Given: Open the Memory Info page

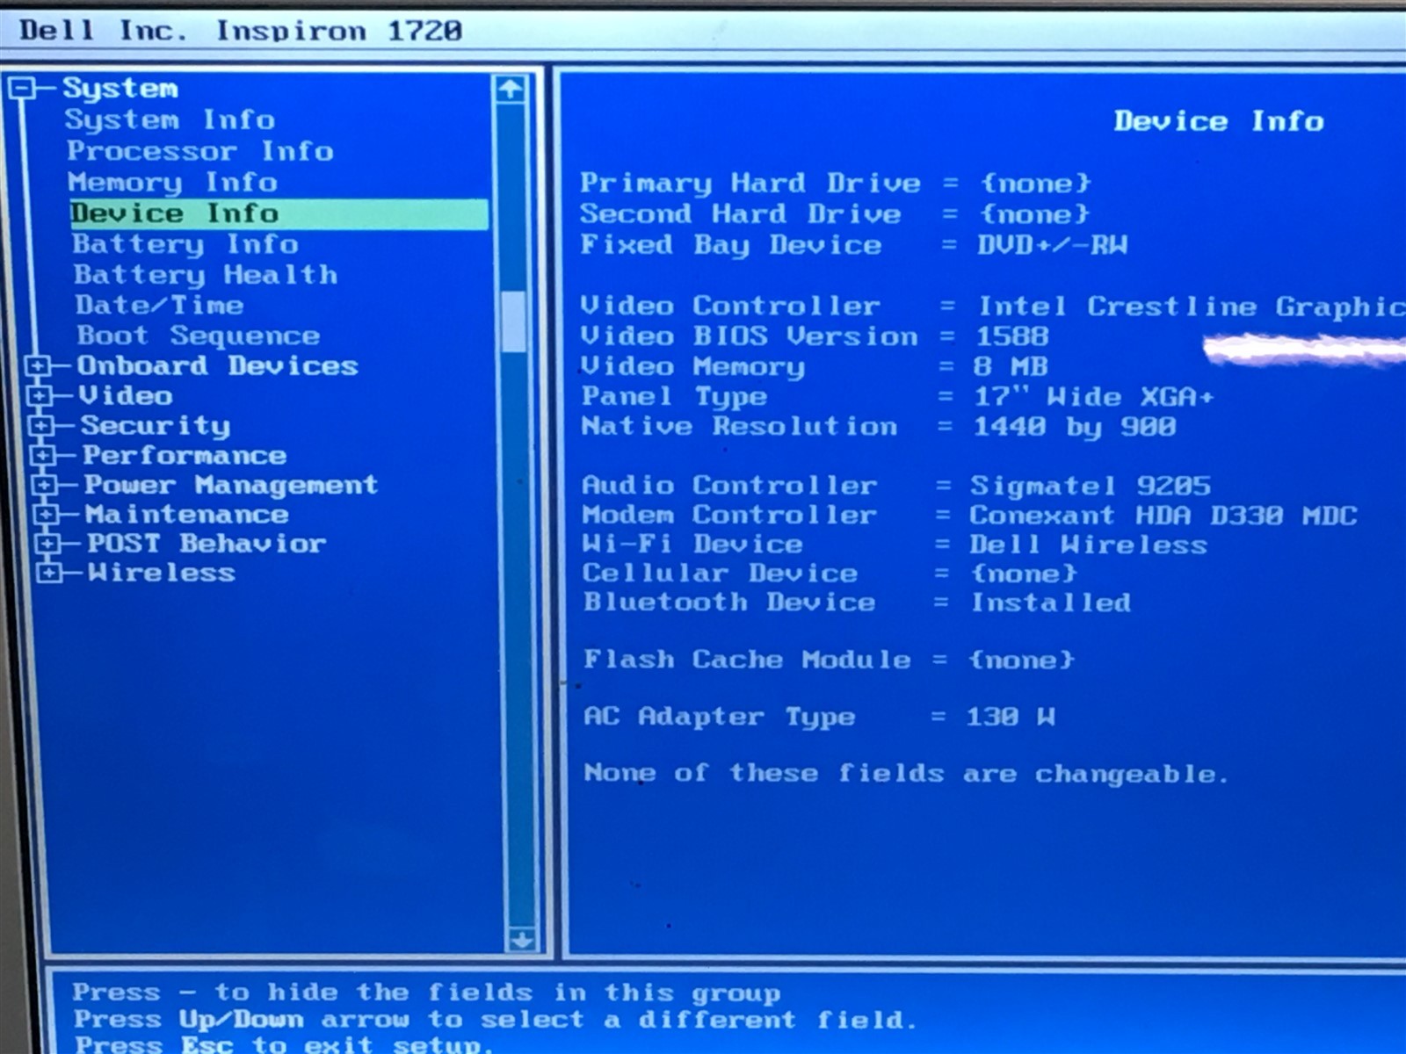Looking at the screenshot, I should (173, 182).
